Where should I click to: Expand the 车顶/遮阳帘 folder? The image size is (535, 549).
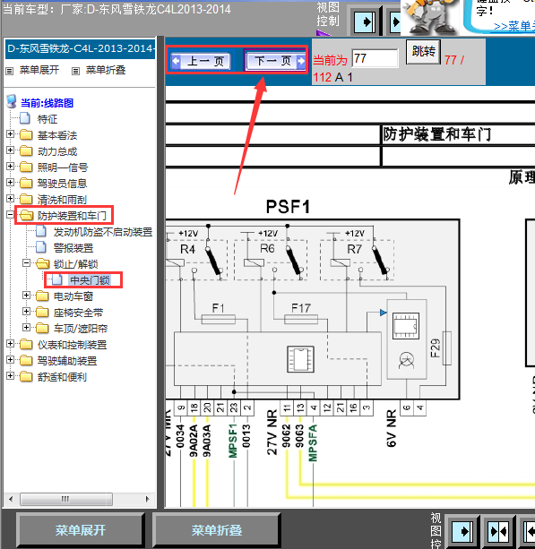click(x=26, y=327)
